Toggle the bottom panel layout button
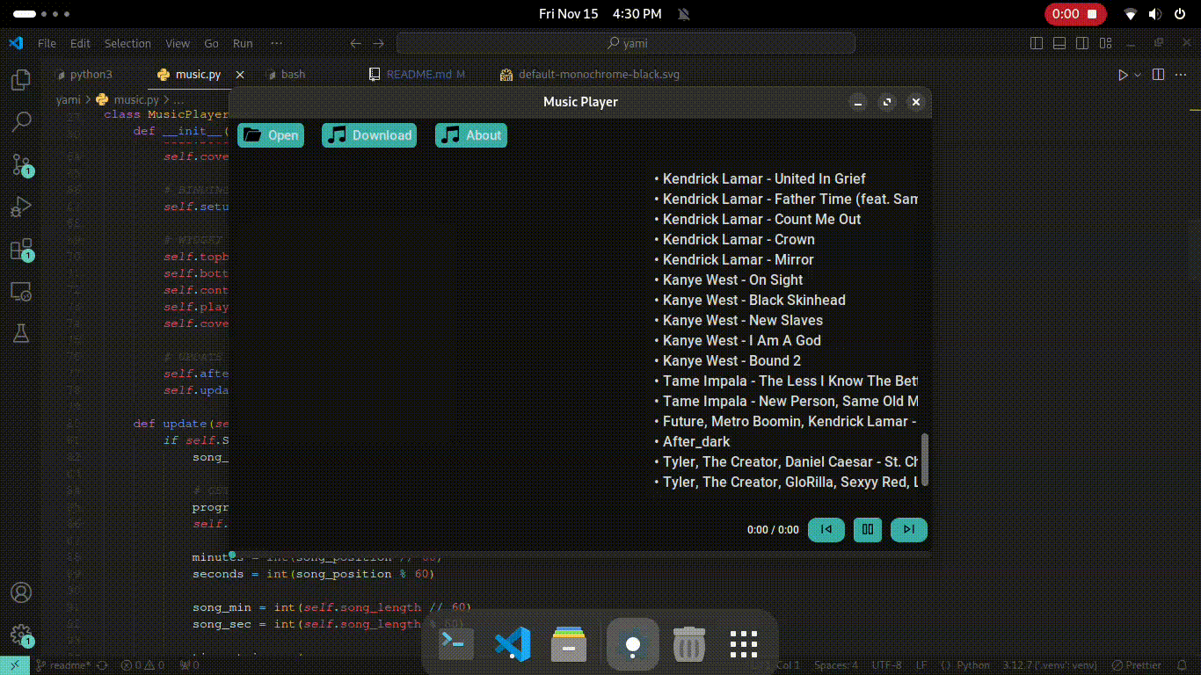1201x675 pixels. pos(1059,43)
